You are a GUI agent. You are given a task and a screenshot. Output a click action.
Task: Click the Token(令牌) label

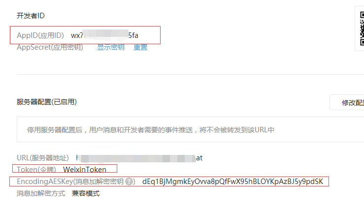(x=36, y=170)
